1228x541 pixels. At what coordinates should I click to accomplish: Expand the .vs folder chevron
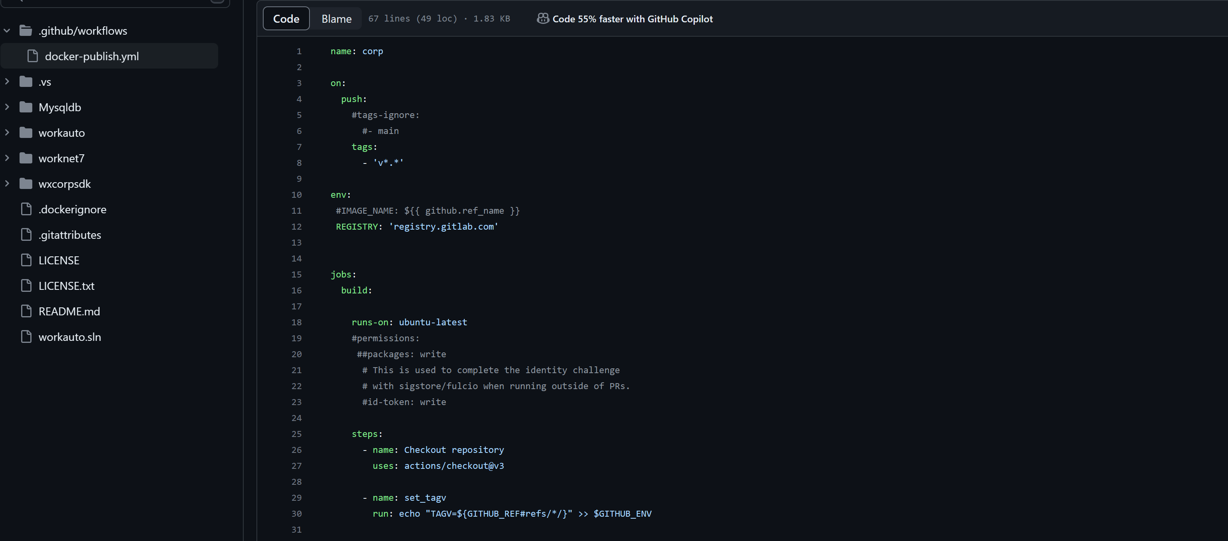click(7, 82)
